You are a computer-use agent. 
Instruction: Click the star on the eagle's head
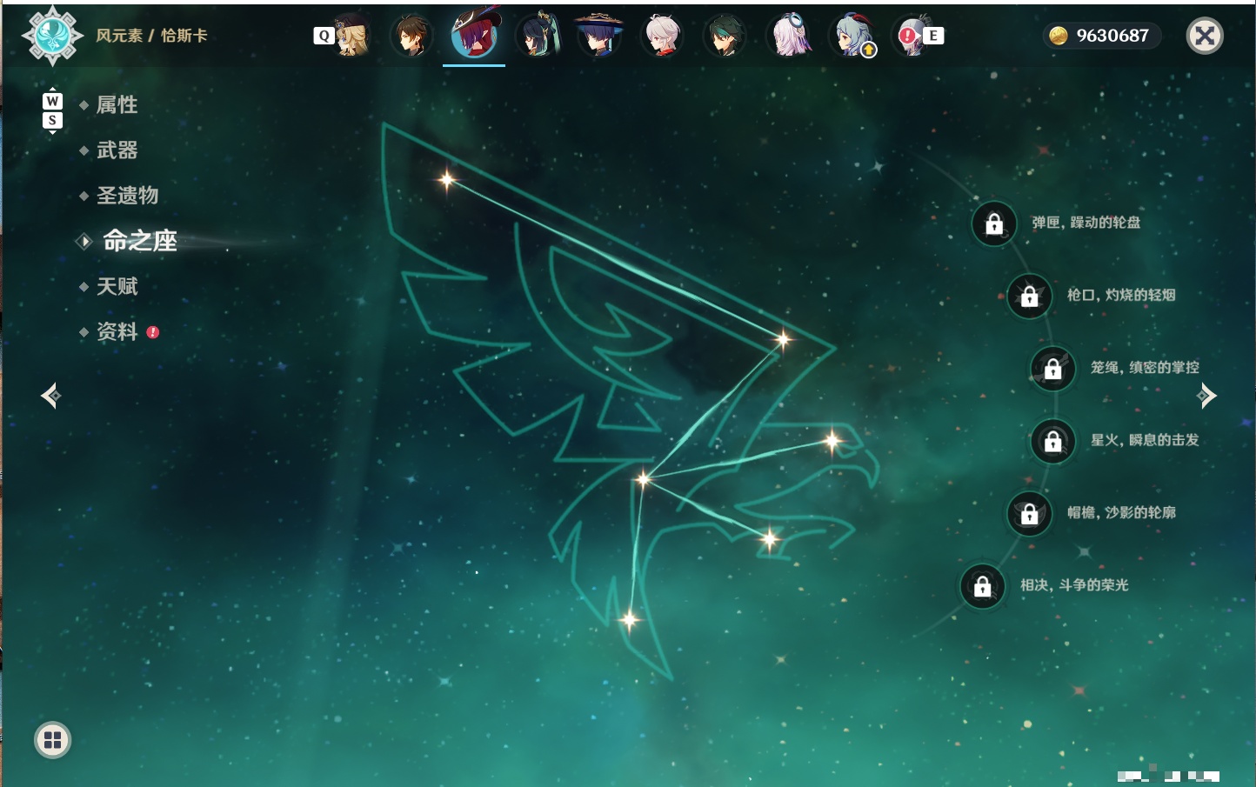click(832, 441)
